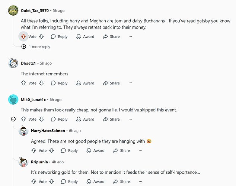Image resolution: width=236 pixels, height=186 pixels.
Task: Share Mik0_Lunat1c's comment
Action: (111, 119)
